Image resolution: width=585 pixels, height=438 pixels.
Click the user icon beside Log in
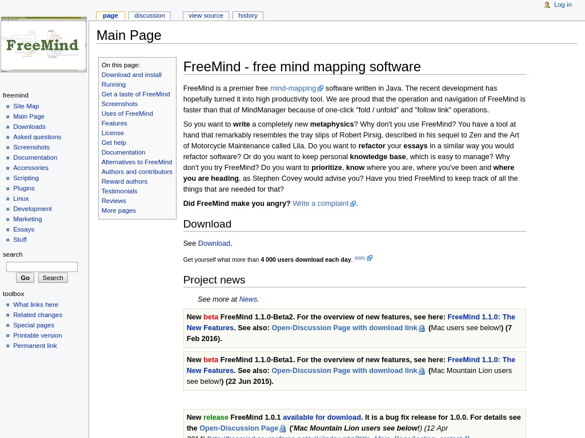(x=547, y=5)
